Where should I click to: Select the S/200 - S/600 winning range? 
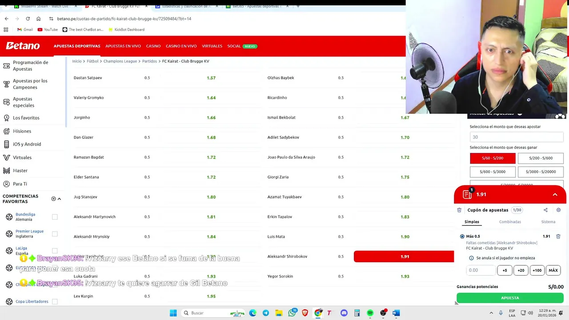541,158
